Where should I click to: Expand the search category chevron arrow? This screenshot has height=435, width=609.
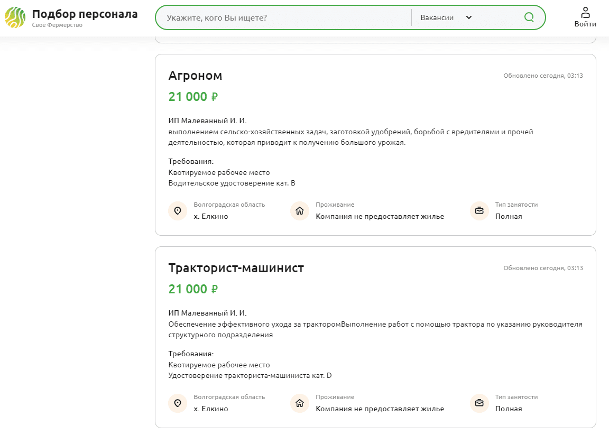(468, 17)
